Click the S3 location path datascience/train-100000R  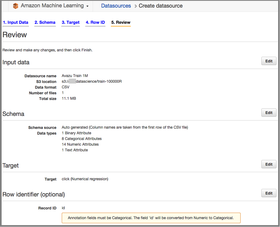[92, 81]
